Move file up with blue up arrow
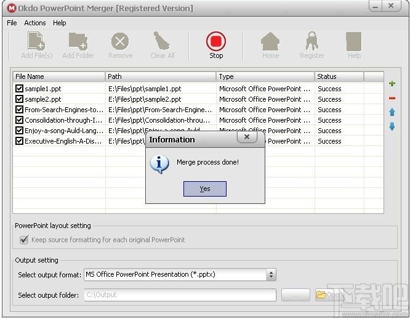410x318 pixels. [392, 112]
